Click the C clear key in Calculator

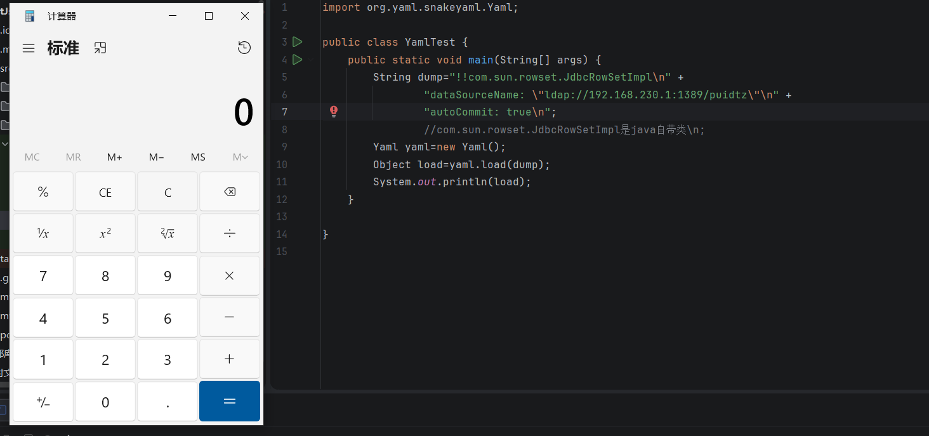(168, 192)
